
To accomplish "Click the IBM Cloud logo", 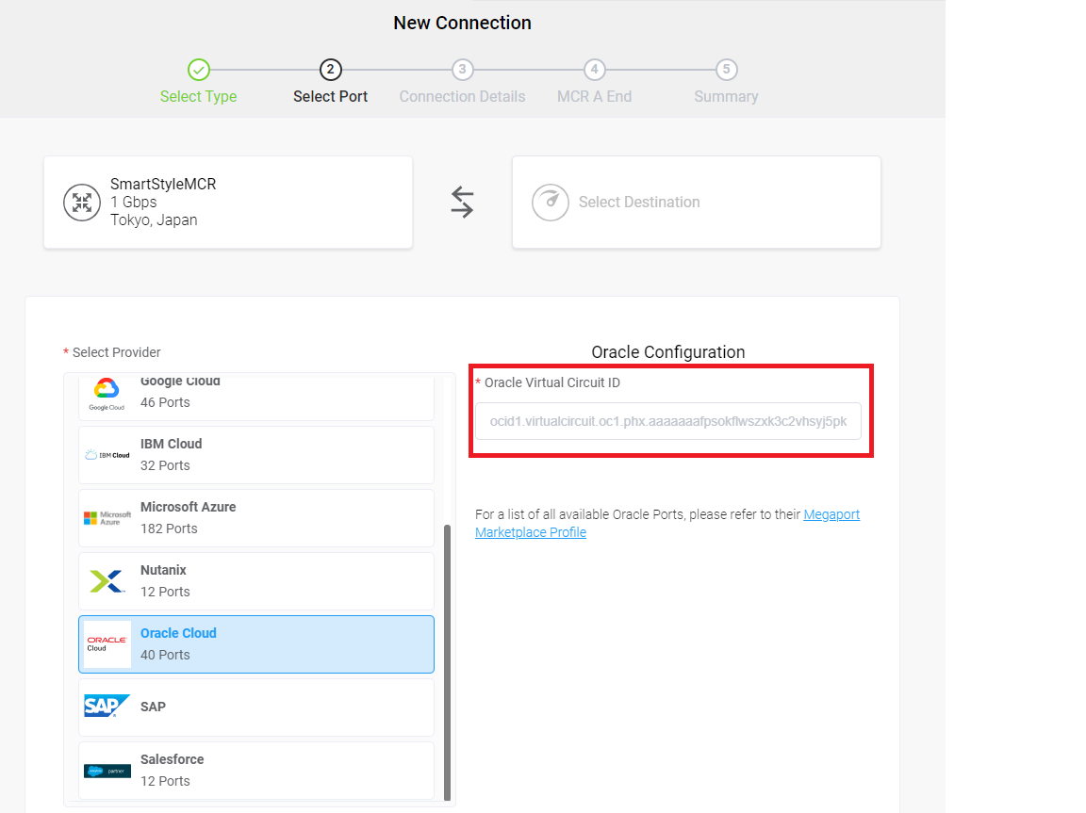I will [x=107, y=455].
